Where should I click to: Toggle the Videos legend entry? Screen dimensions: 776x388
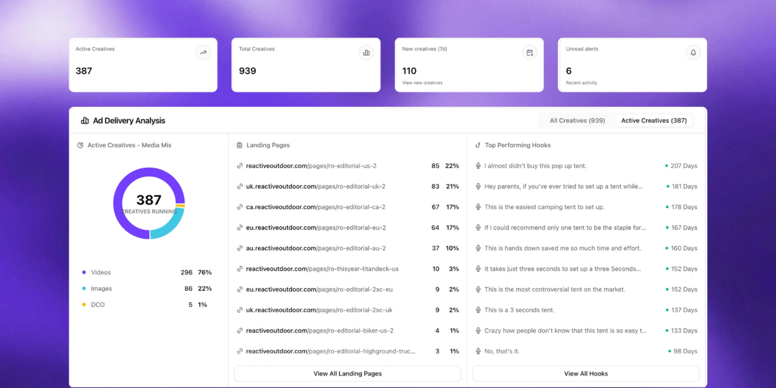point(101,272)
